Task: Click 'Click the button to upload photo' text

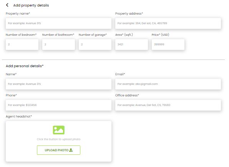Action: coord(58,139)
